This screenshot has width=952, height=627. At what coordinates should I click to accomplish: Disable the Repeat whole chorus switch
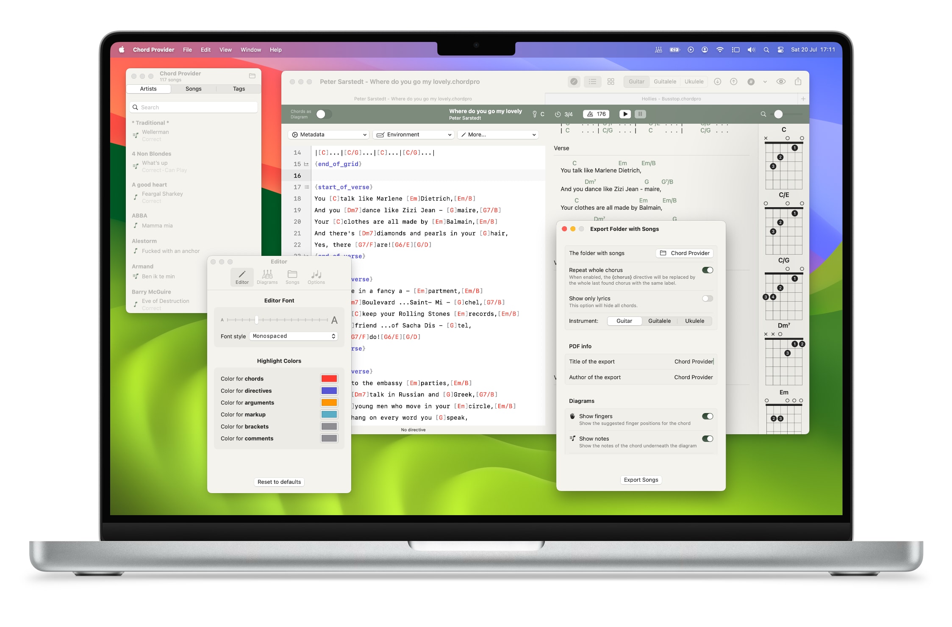[708, 270]
